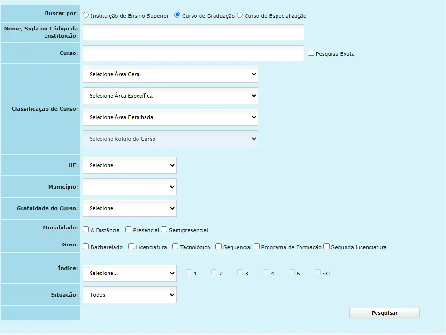Check the SC index checkbox

317,273
